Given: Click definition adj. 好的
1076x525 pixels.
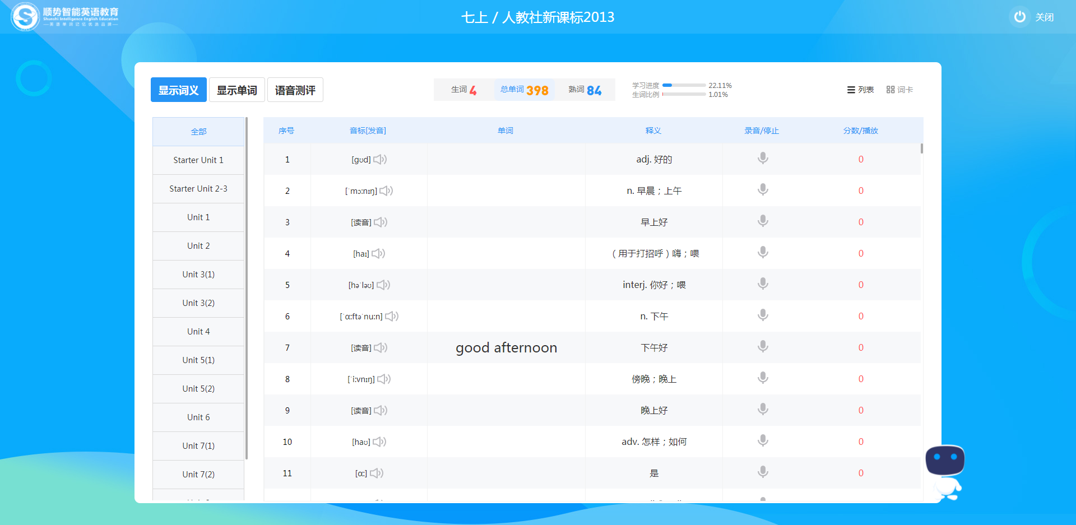Looking at the screenshot, I should [654, 160].
